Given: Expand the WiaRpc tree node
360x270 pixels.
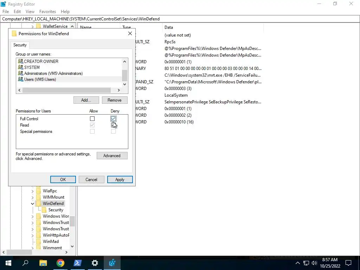Looking at the screenshot, I should coord(32,191).
